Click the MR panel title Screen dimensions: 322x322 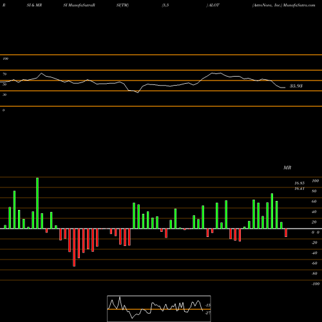[287, 167]
